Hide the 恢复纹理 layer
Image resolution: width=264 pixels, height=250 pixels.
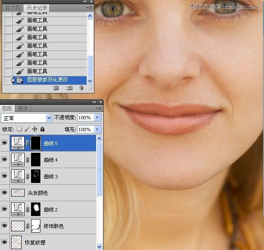(x=5, y=242)
